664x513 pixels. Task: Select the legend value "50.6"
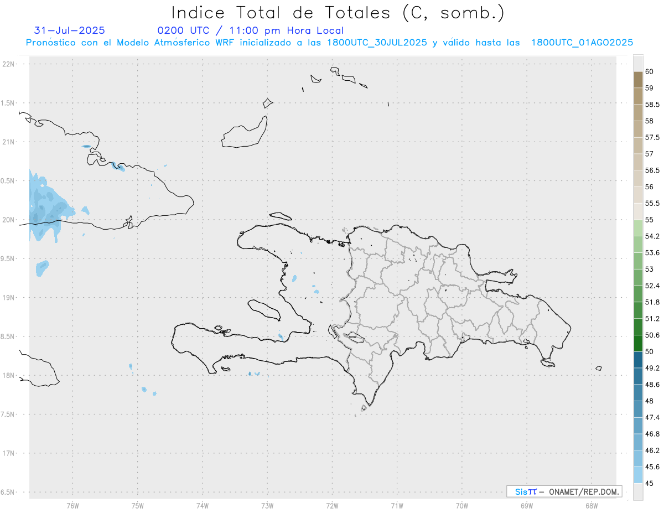[x=652, y=335]
